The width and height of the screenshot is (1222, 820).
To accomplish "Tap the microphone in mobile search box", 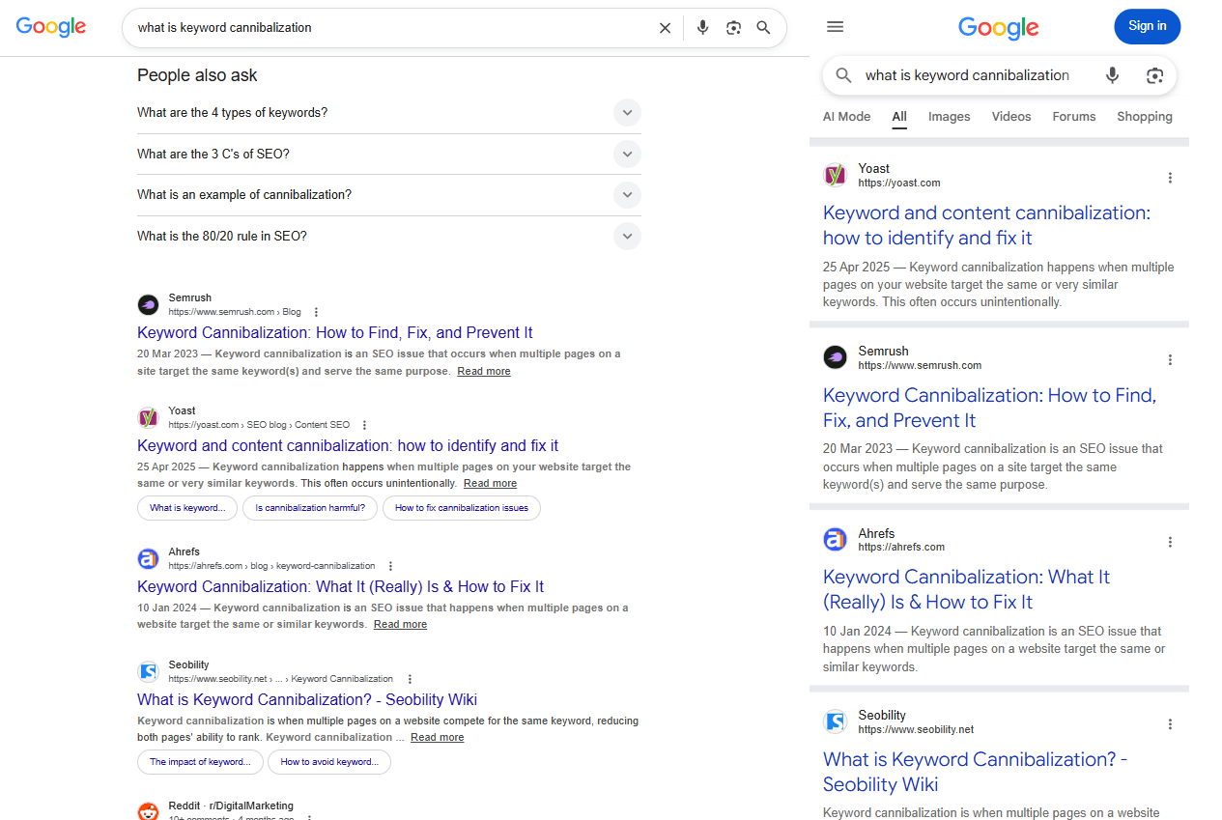I will [x=1113, y=75].
